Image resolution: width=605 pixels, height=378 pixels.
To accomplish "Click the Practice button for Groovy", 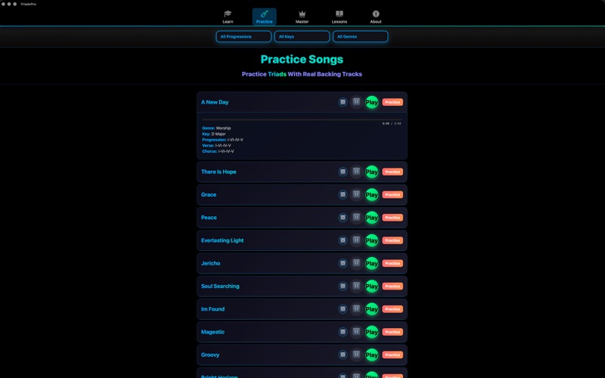I will point(392,355).
